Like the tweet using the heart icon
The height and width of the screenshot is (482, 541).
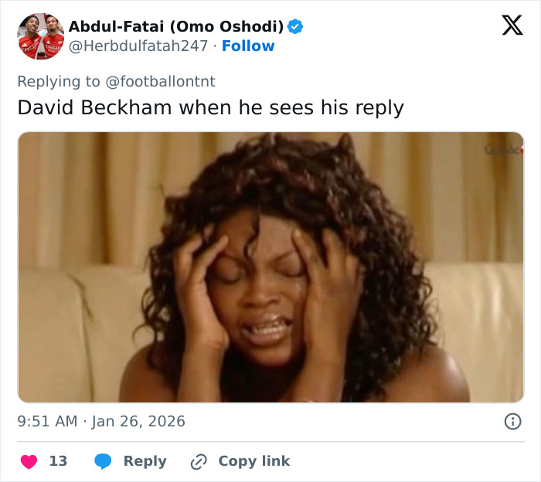[29, 461]
